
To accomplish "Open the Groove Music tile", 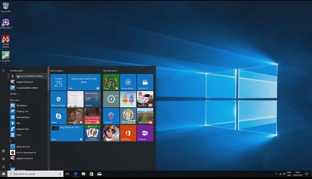I will [128, 82].
